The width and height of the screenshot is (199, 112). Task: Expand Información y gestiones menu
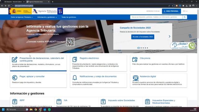click(x=47, y=17)
